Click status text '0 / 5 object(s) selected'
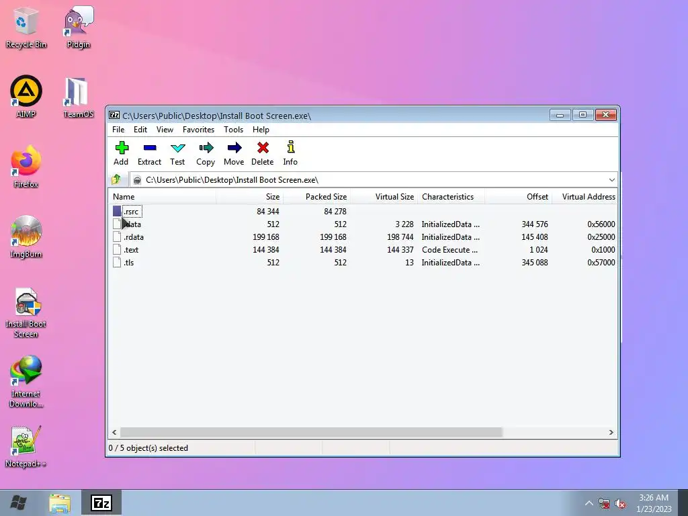 [148, 448]
